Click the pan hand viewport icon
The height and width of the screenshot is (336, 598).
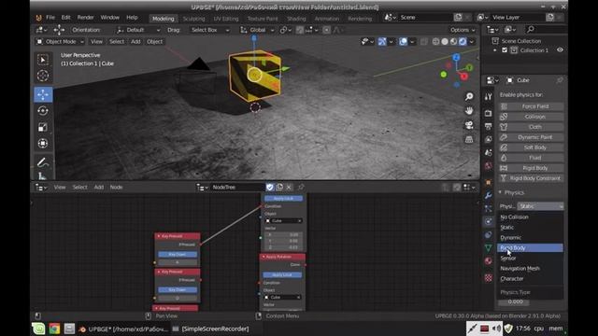pos(469,110)
